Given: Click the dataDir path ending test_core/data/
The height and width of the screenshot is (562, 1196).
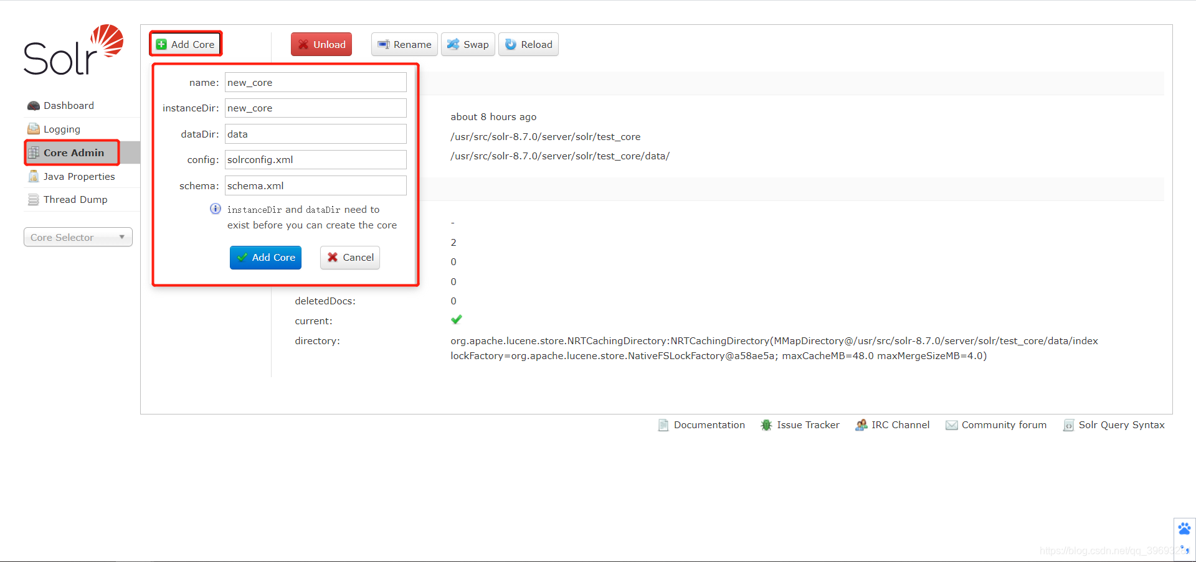Looking at the screenshot, I should [x=560, y=156].
